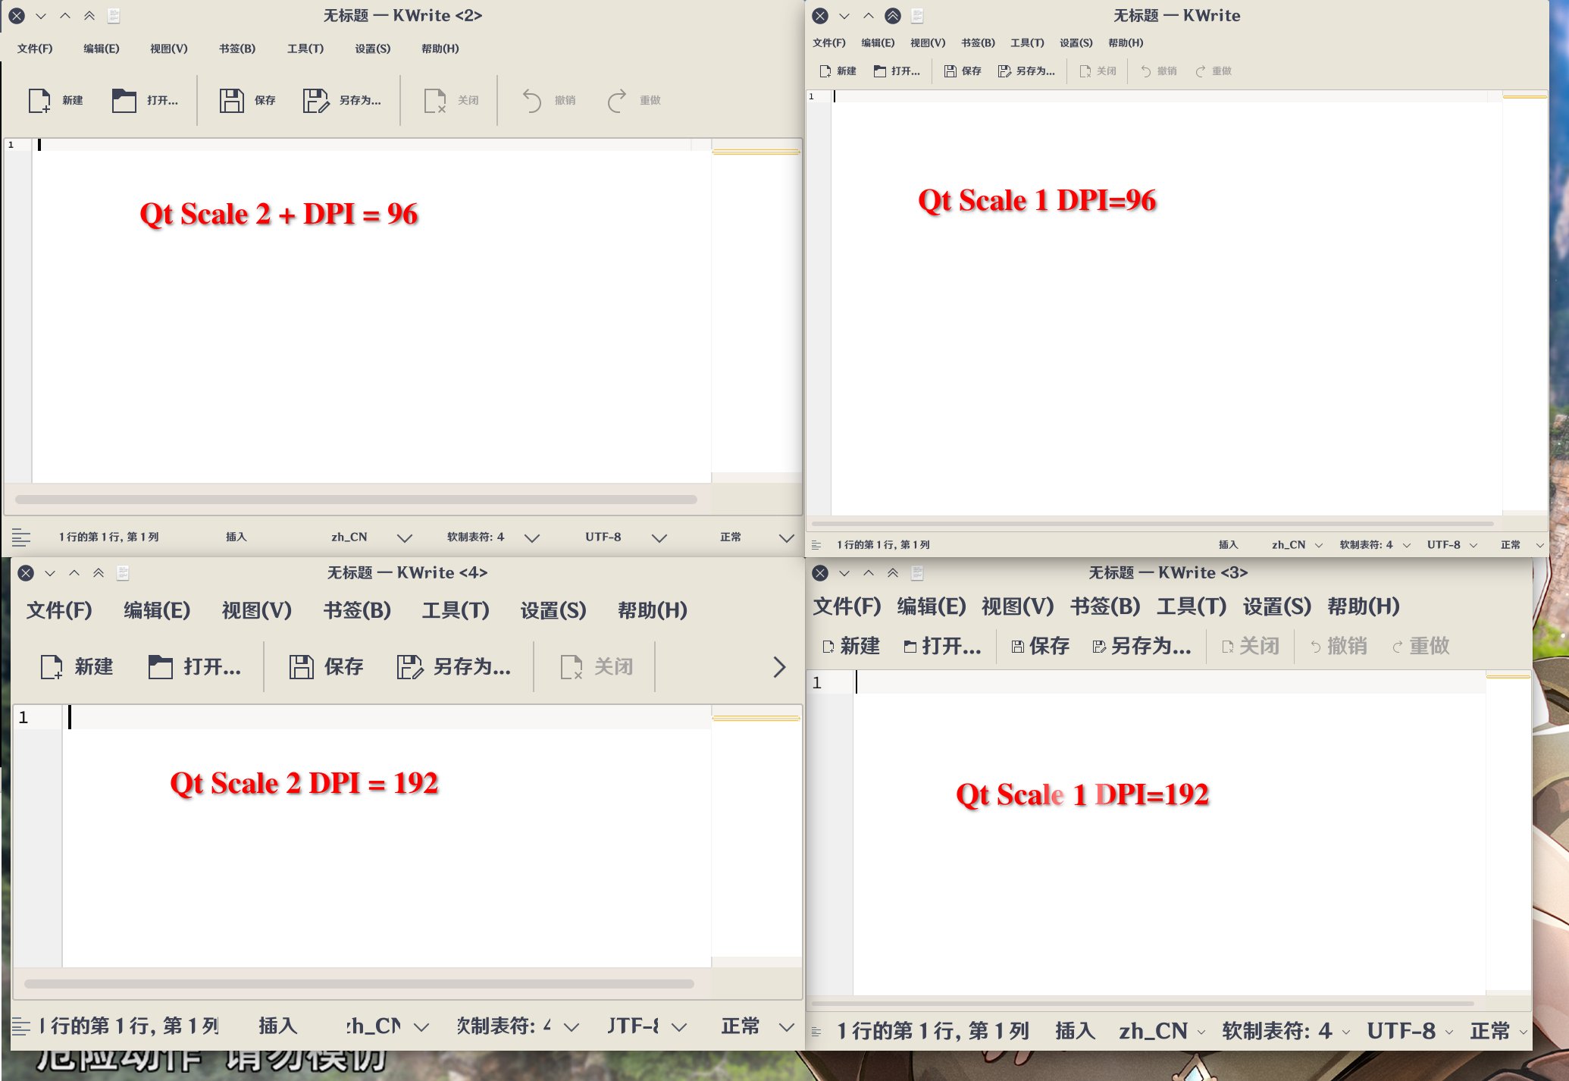Viewport: 1569px width, 1081px height.
Task: Choose 另存为... in KWrite <4> toolbar
Action: click(454, 667)
